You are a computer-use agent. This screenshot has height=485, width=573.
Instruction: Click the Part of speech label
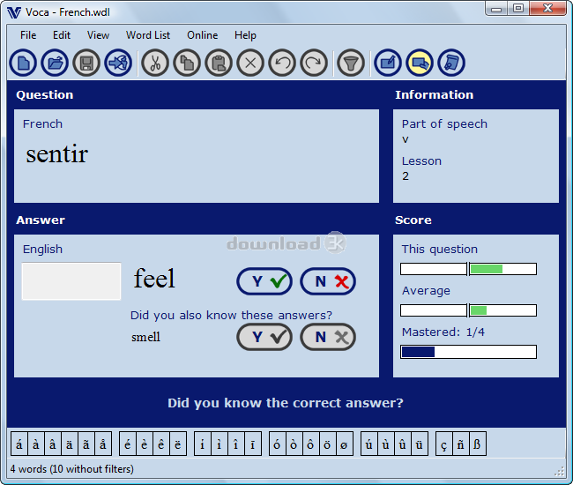[x=444, y=124]
